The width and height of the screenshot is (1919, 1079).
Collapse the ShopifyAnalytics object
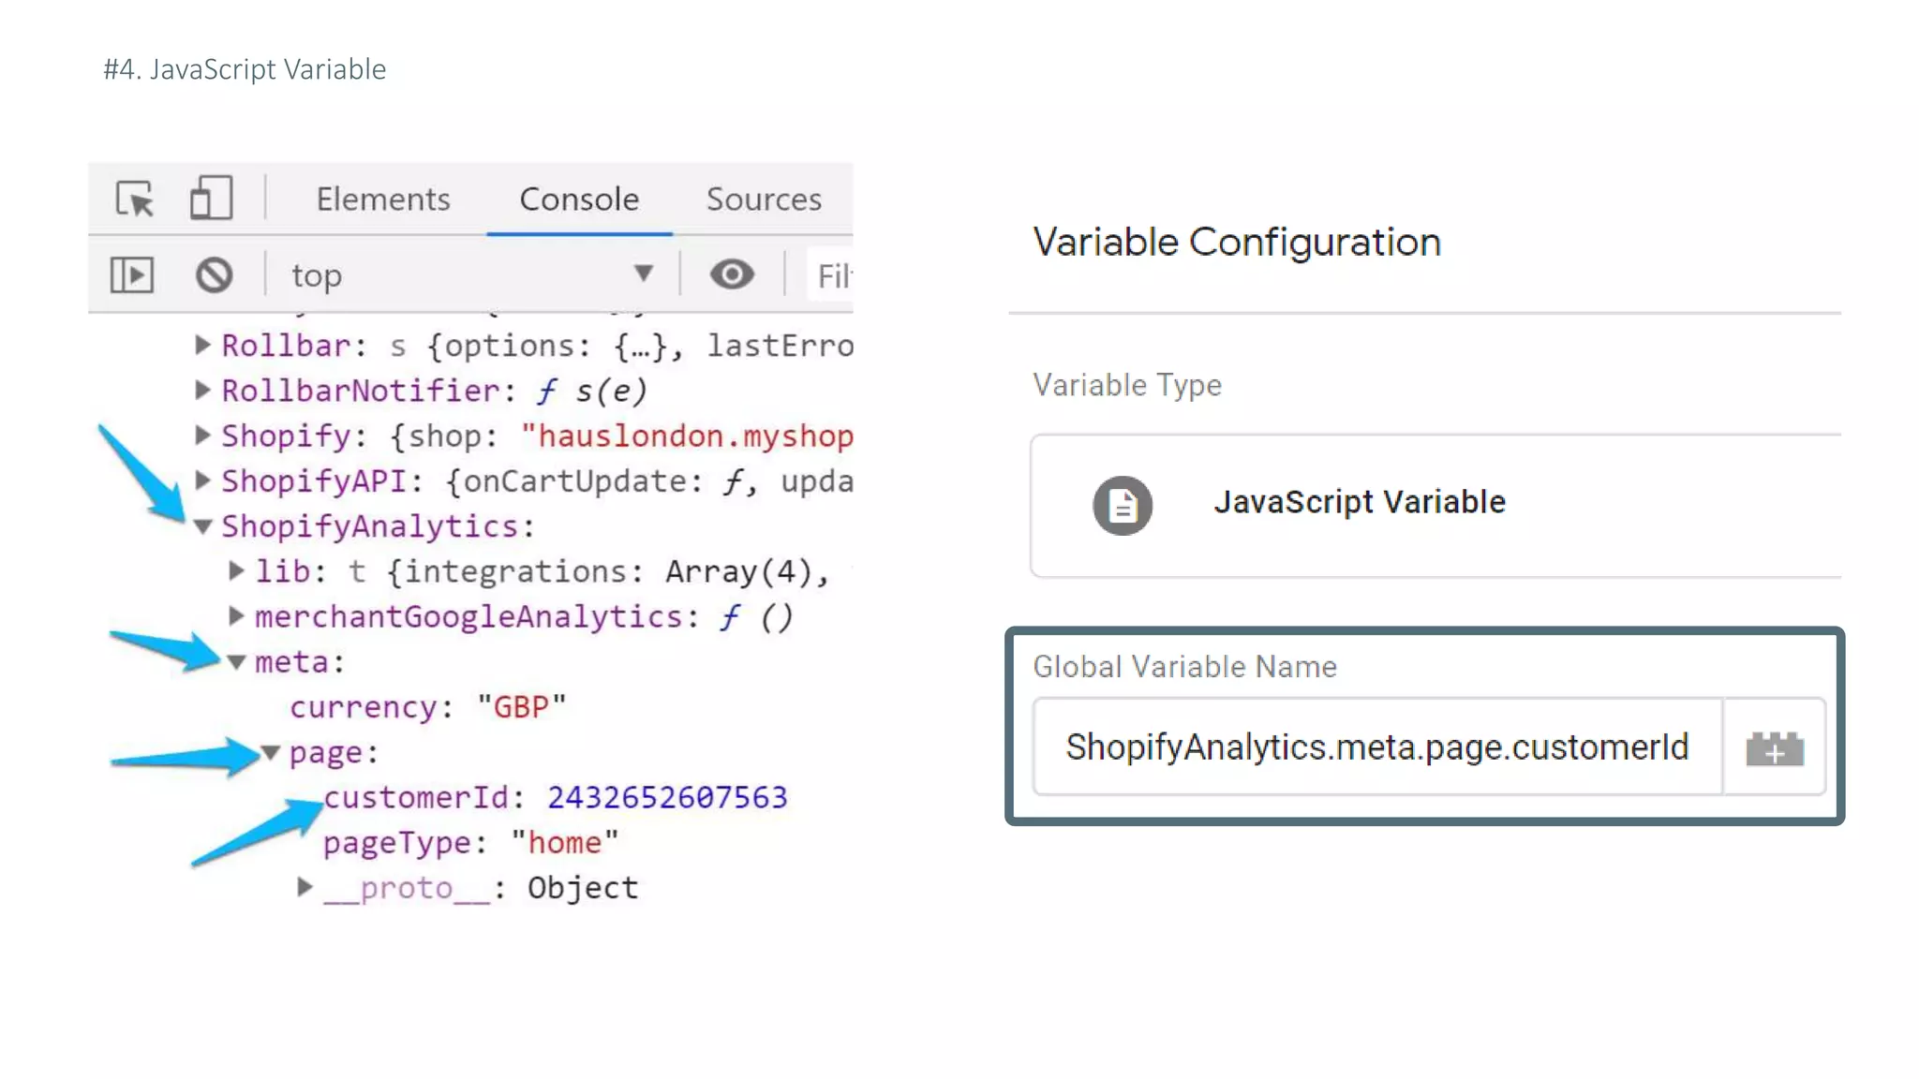202,526
